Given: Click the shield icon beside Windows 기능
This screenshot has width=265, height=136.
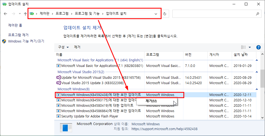Looking at the screenshot, I should [x=4, y=41].
